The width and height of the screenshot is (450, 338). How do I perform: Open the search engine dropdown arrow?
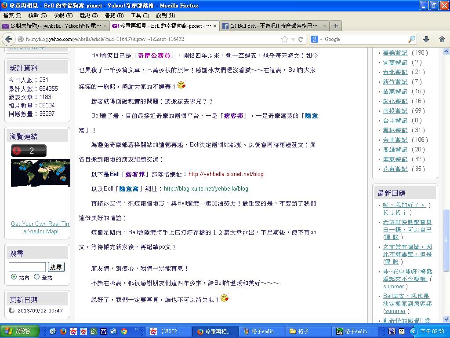pyautogui.click(x=321, y=39)
